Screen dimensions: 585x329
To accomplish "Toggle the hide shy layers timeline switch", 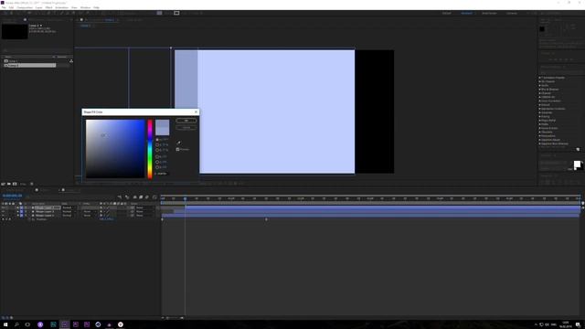I will 134,197.
